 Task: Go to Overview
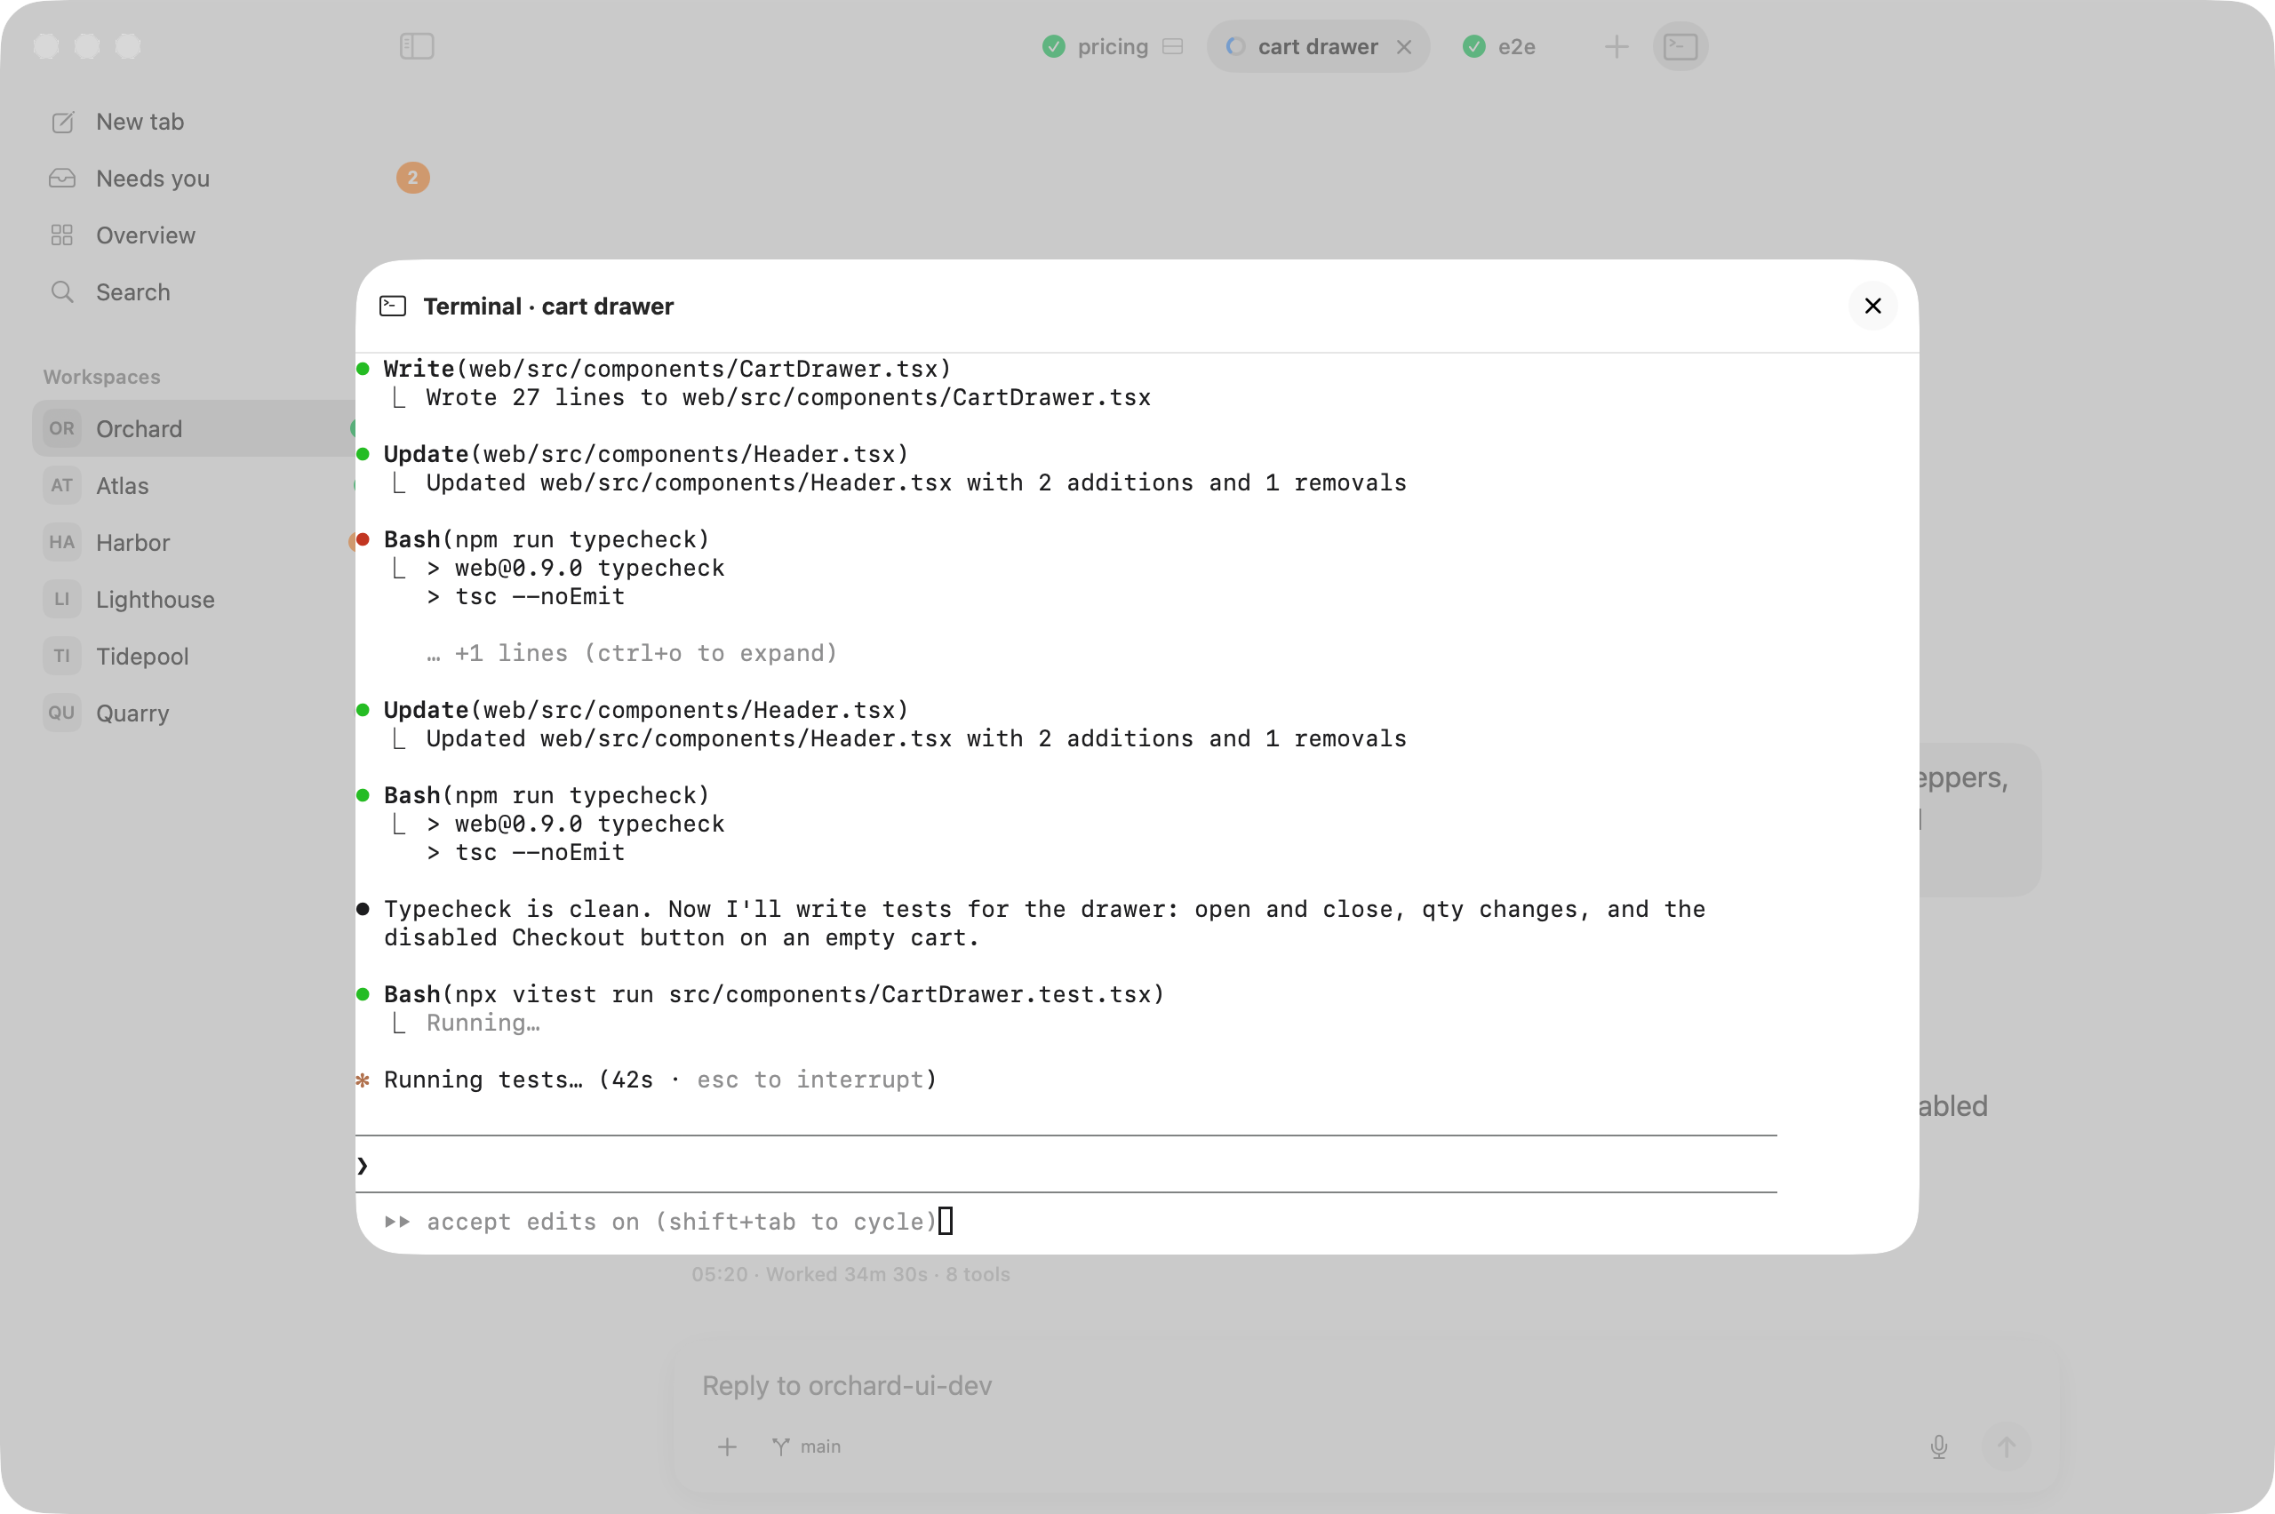[x=145, y=235]
